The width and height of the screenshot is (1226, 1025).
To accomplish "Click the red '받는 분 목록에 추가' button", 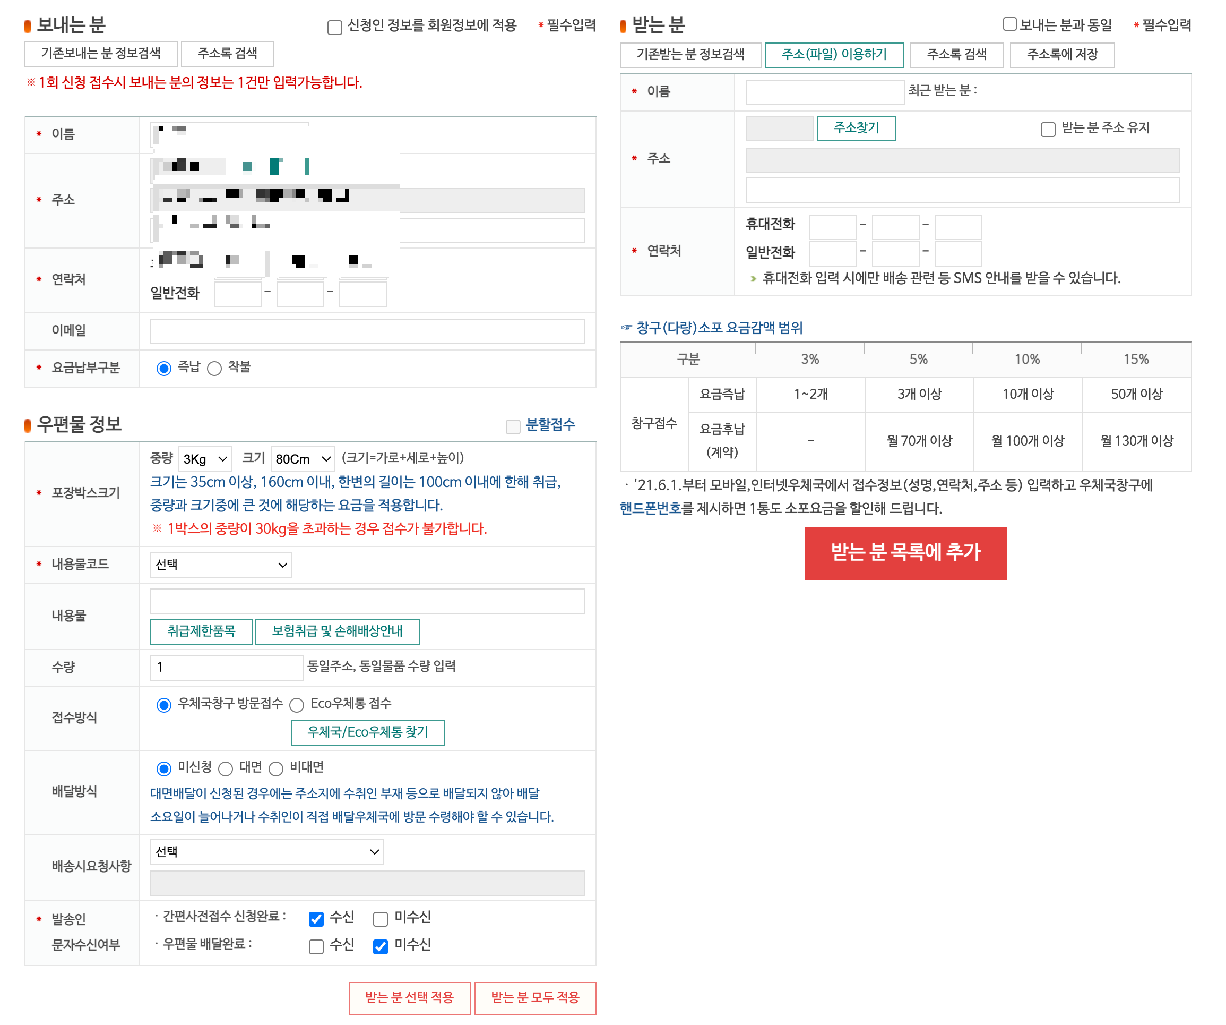I will (905, 552).
